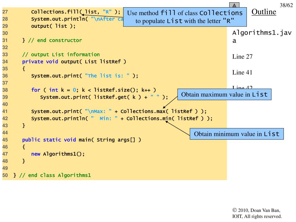Click the 'Obtain minimum value in List' callout

coord(236,134)
